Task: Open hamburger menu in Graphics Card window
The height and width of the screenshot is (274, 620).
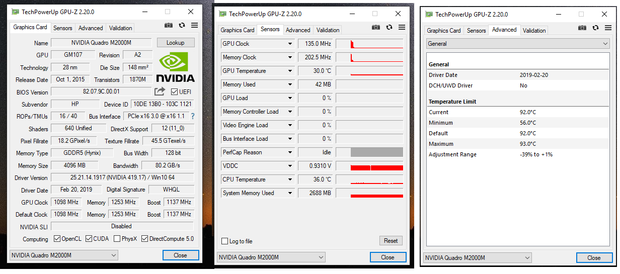Action: point(194,25)
